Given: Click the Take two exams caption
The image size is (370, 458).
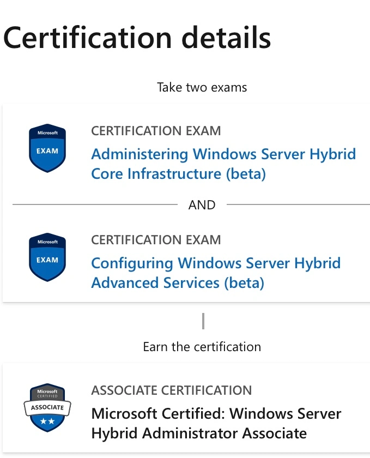Looking at the screenshot, I should [202, 87].
